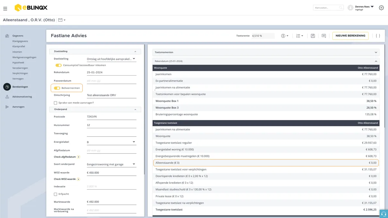Click the user avatar icon
Viewport: 388px width, 218px height.
click(350, 8)
